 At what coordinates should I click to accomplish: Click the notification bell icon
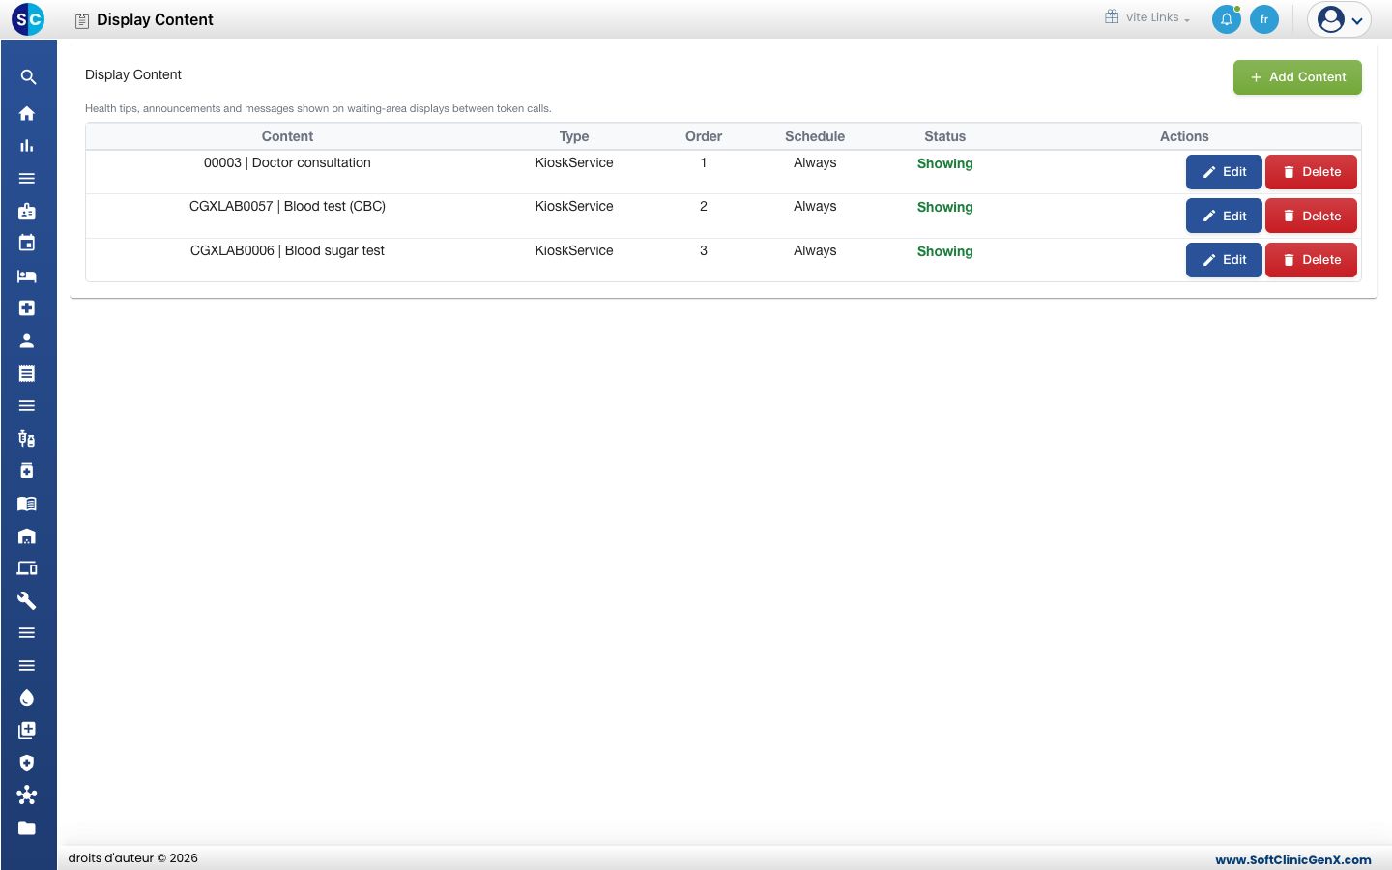[1227, 19]
